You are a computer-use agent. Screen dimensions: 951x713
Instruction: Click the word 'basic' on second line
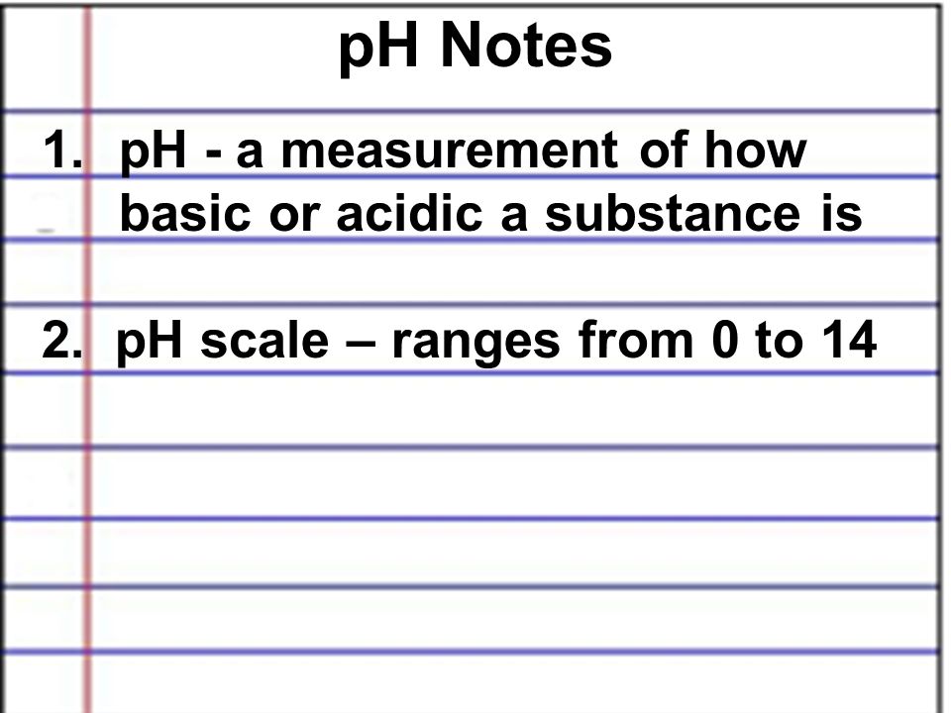point(185,213)
